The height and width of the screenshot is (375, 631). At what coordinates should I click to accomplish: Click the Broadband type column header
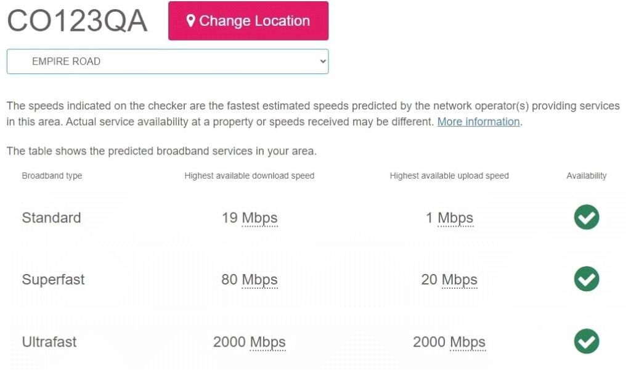[52, 175]
